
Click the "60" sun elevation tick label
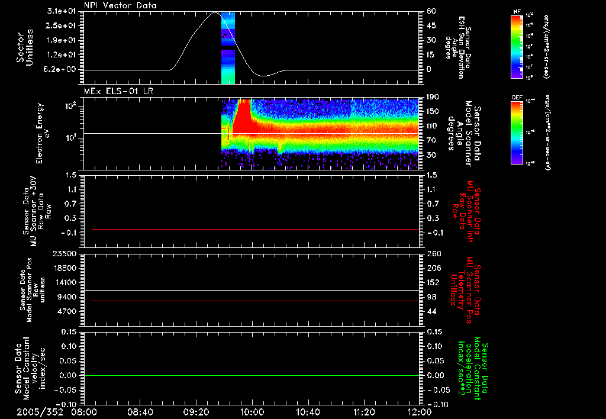[x=431, y=11]
